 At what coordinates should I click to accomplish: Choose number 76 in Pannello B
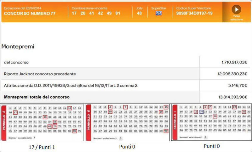pos(95,131)
